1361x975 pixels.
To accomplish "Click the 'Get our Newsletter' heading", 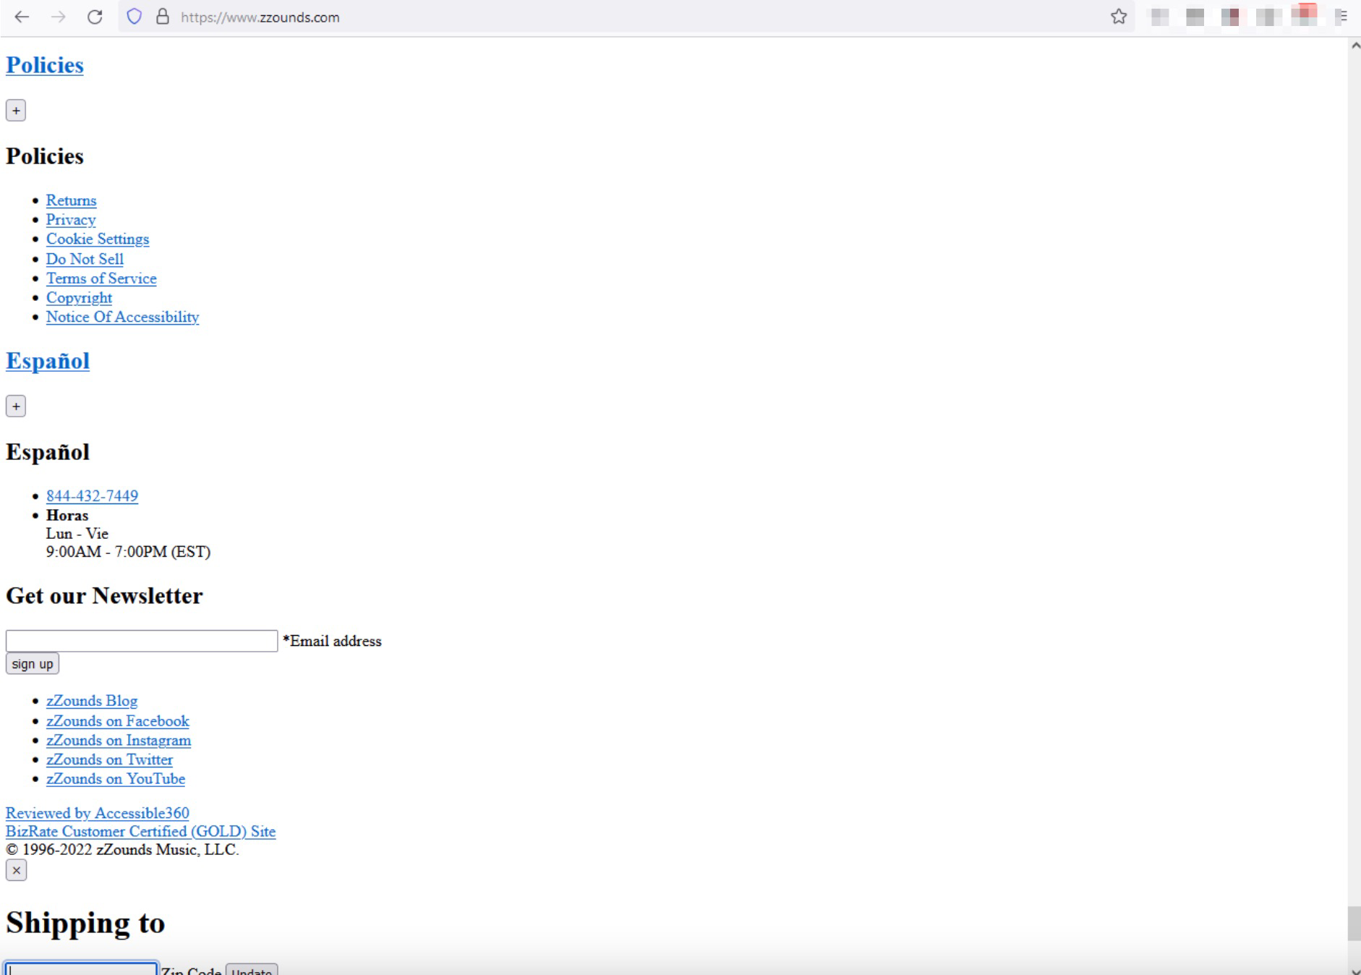I will tap(104, 595).
